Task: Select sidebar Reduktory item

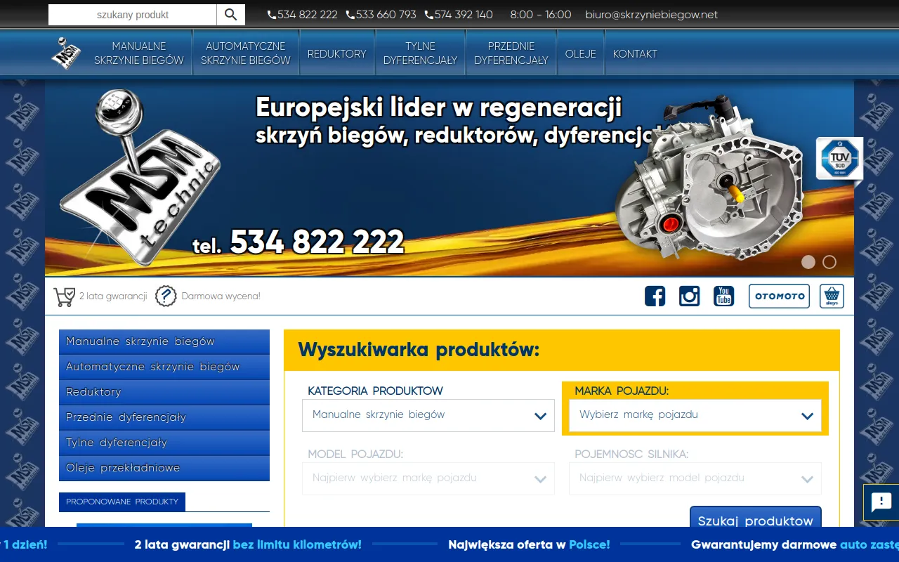Action: click(164, 393)
